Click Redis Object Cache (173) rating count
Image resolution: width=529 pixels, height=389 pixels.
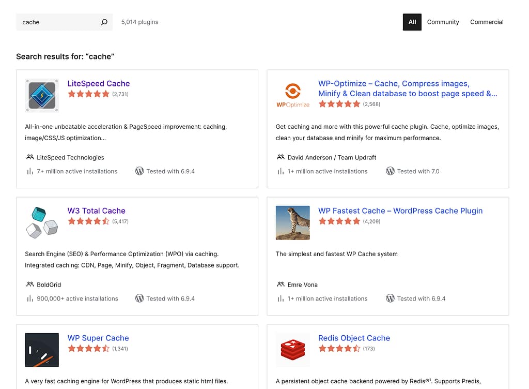coord(369,349)
